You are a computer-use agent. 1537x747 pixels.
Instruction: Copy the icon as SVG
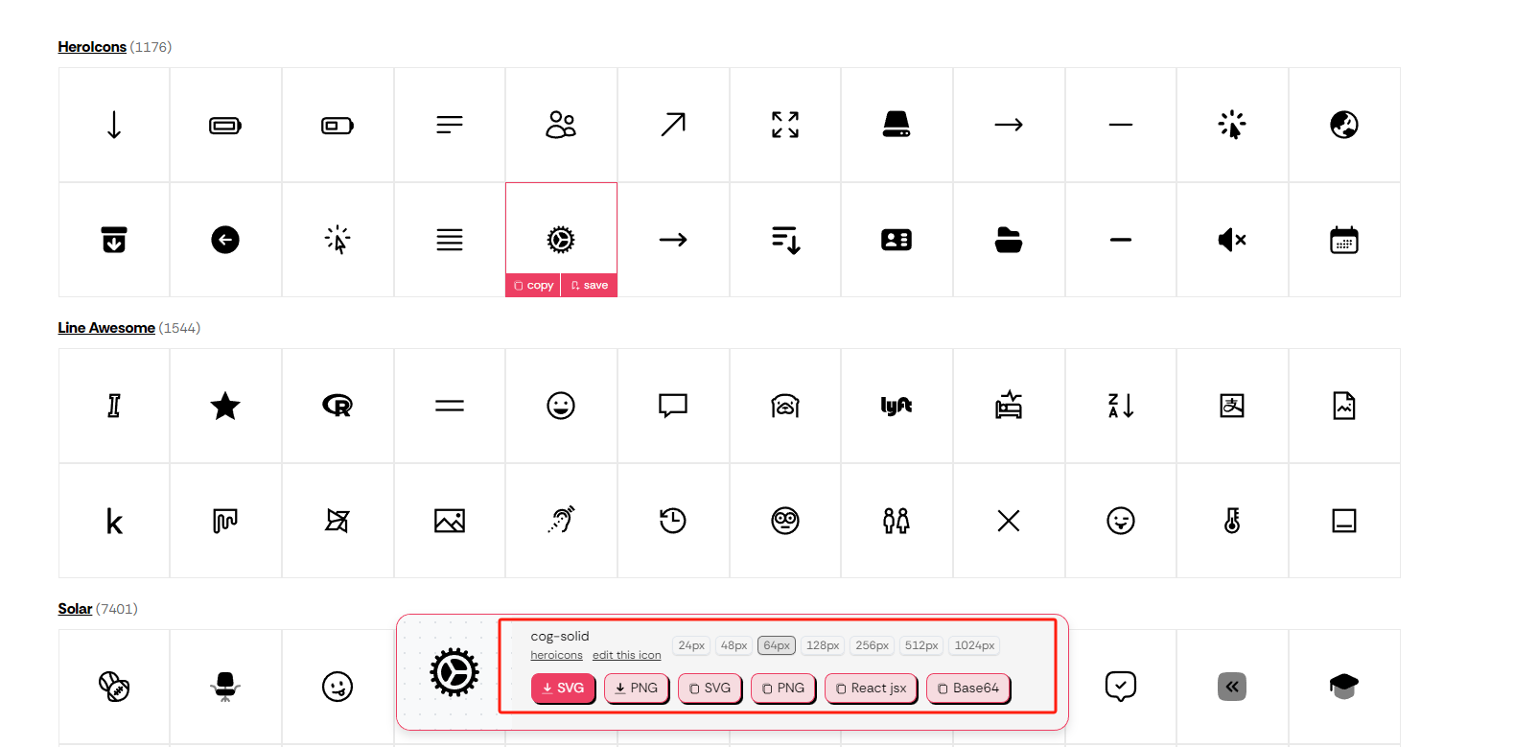point(710,688)
